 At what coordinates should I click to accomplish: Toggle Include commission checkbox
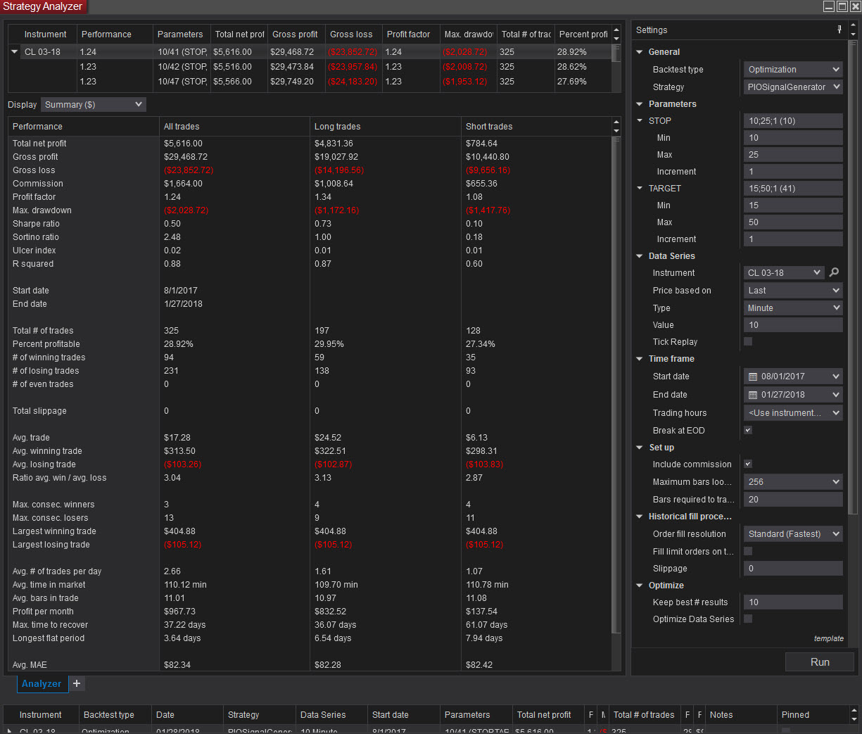click(x=748, y=464)
